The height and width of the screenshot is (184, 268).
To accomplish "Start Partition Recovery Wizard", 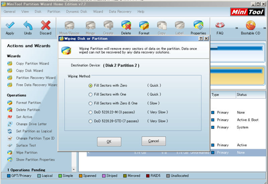I will click(36, 78).
